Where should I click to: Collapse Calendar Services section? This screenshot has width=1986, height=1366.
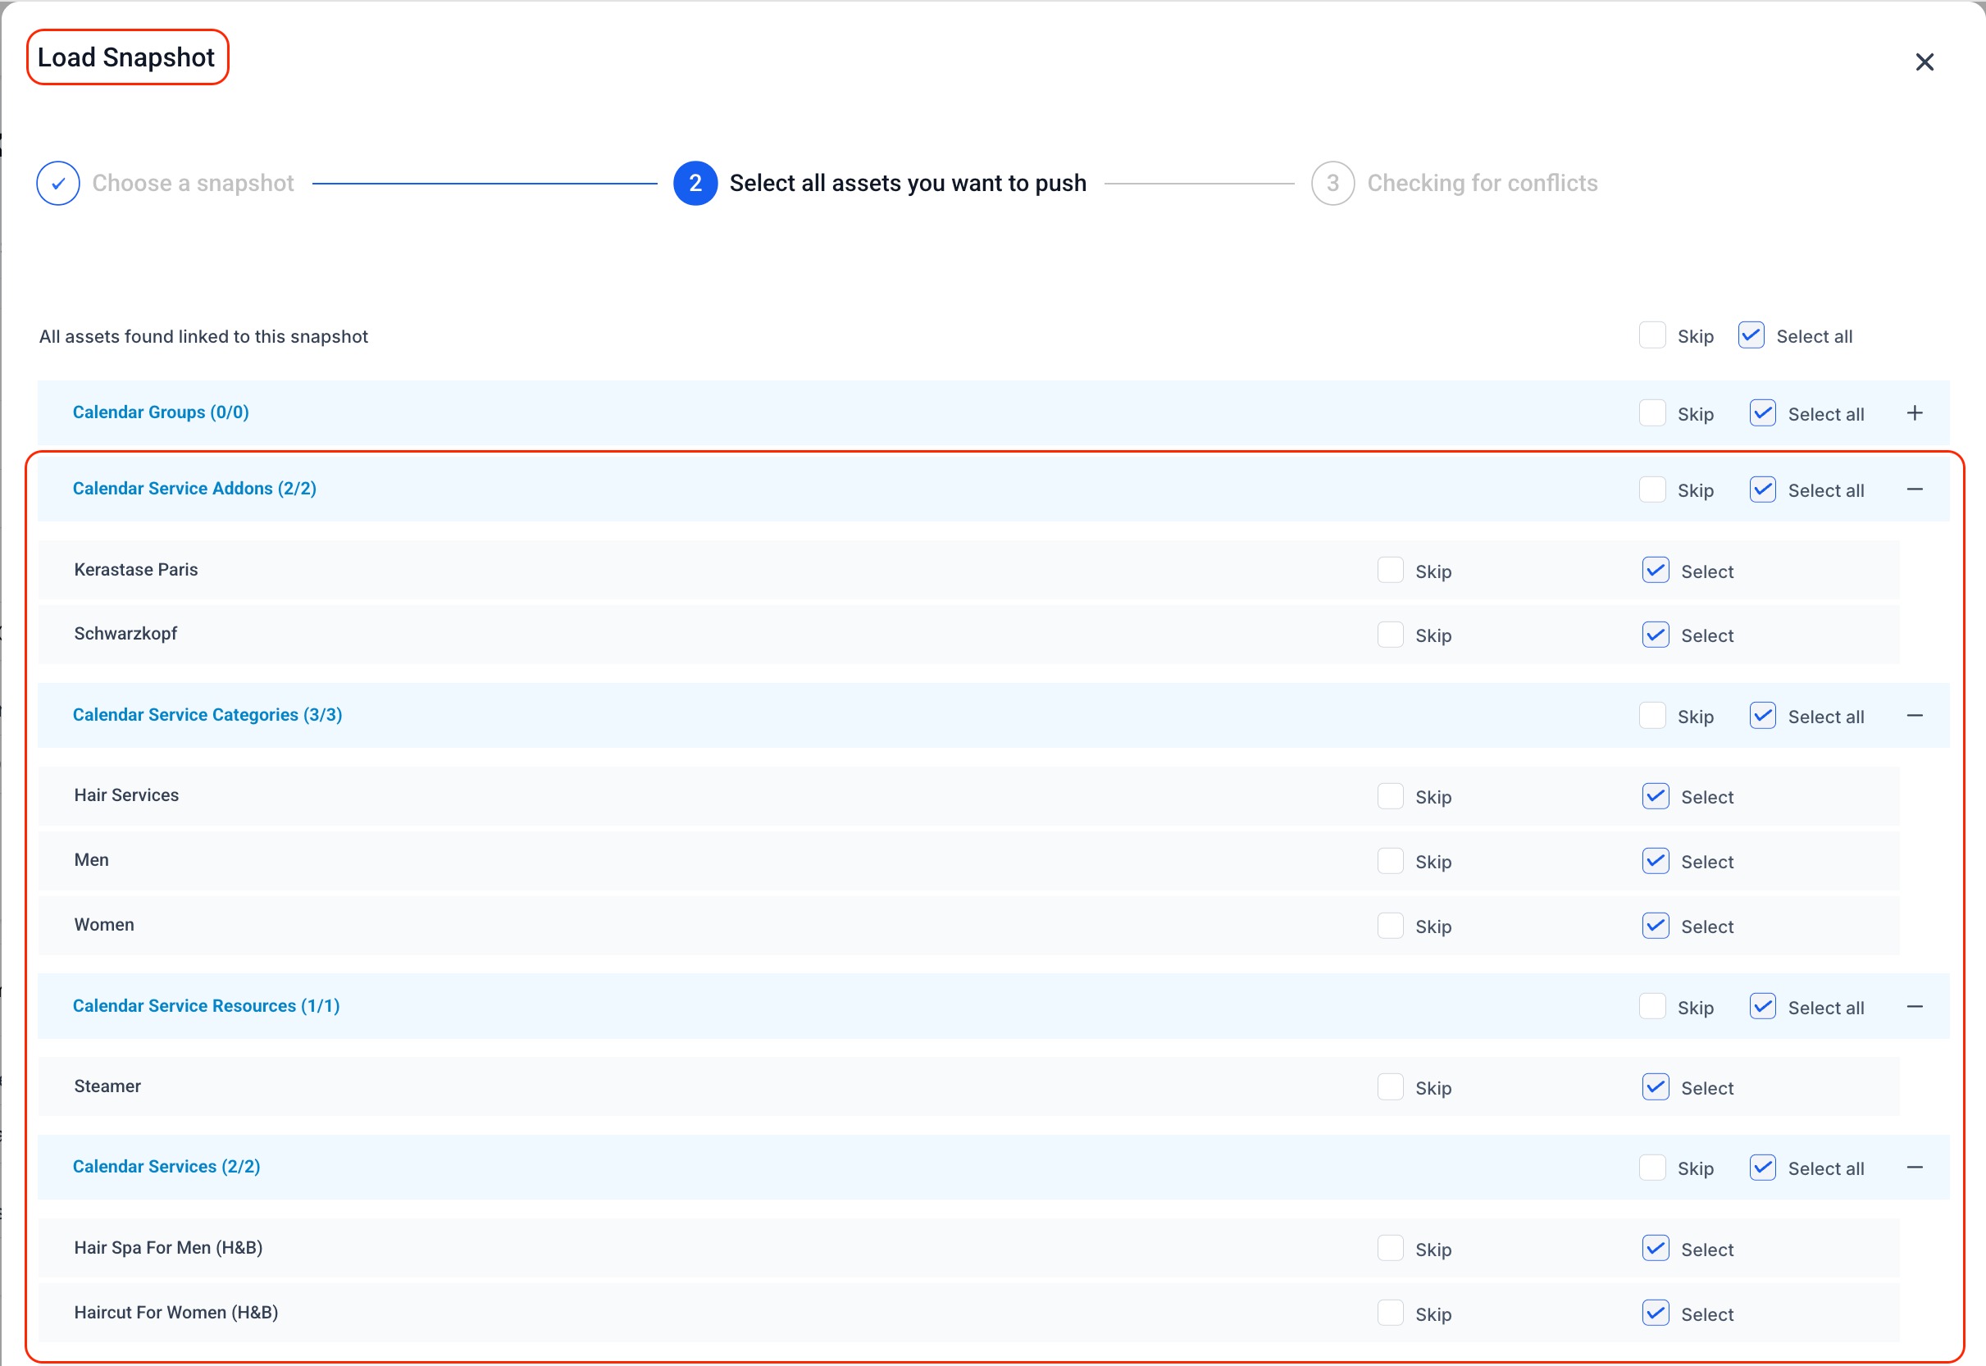[1914, 1168]
